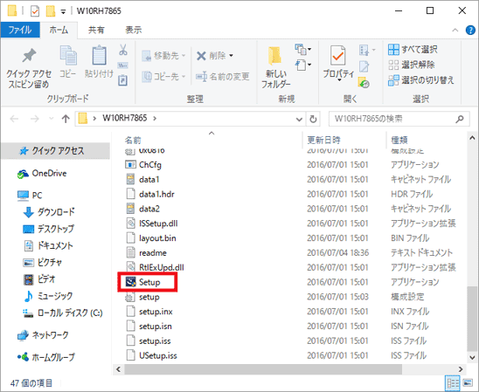Click the History icon in Open group

click(x=364, y=82)
